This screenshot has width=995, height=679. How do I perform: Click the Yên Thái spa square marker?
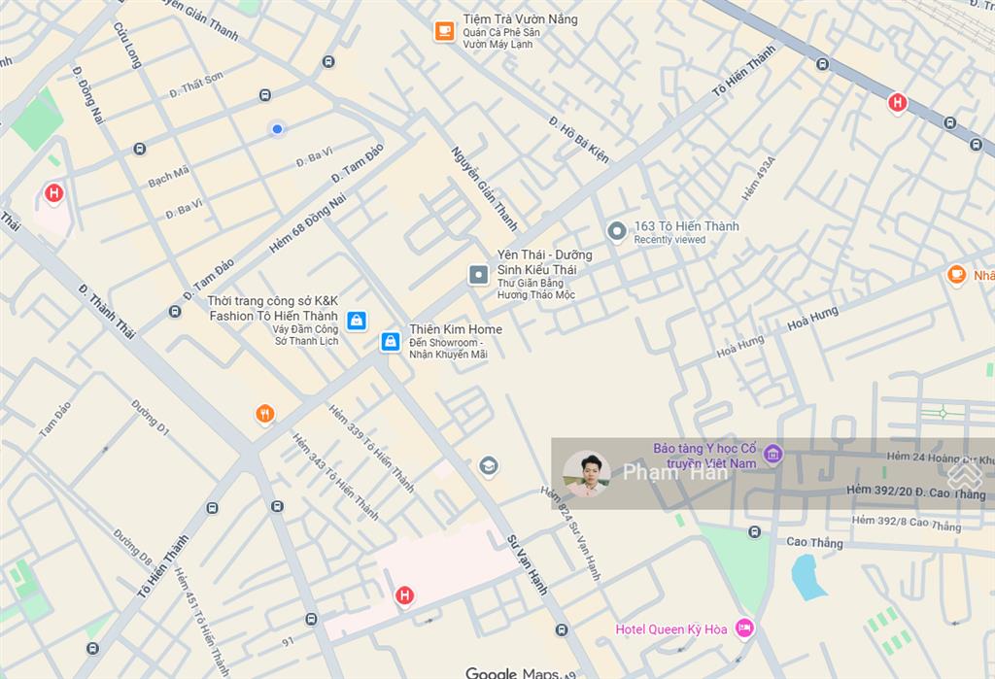click(478, 275)
